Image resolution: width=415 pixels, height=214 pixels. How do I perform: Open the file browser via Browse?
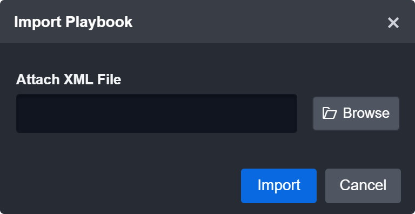356,113
